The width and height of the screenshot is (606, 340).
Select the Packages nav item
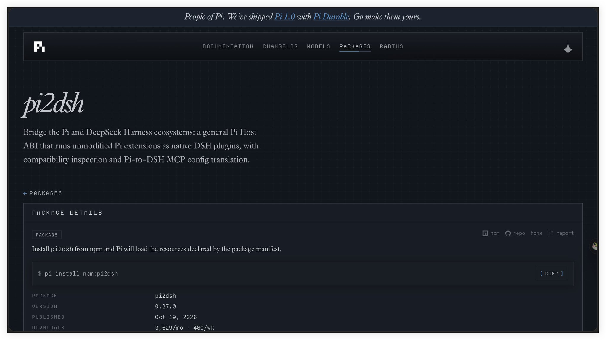click(355, 46)
